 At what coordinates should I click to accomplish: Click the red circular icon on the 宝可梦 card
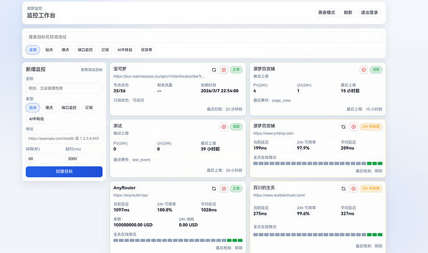[224, 70]
